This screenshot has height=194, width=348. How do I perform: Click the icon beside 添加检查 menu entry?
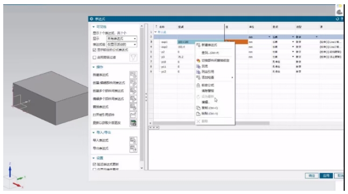point(198,77)
